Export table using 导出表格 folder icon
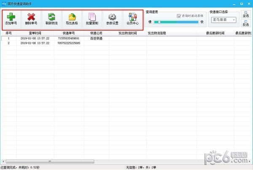This screenshot has width=253, height=170. (x=72, y=19)
